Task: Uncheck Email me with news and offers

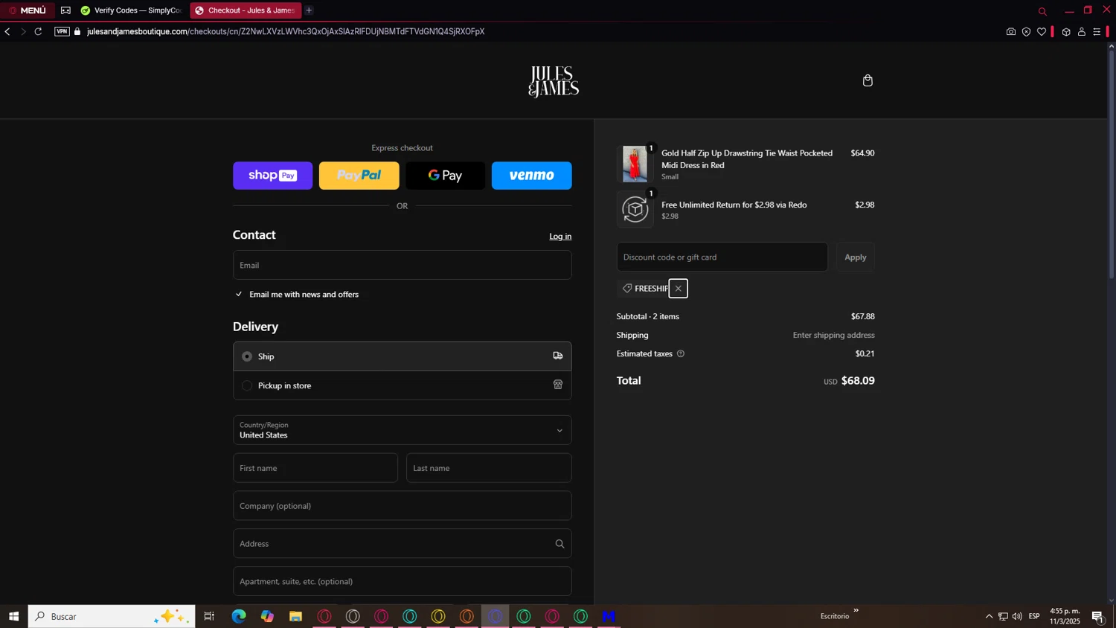Action: point(239,294)
